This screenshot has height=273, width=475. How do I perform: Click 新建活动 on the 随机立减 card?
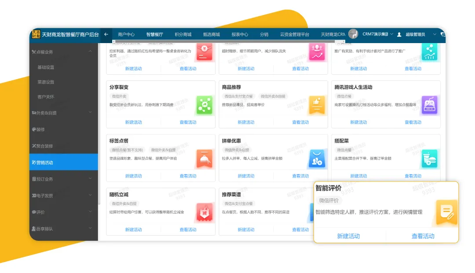point(133,230)
